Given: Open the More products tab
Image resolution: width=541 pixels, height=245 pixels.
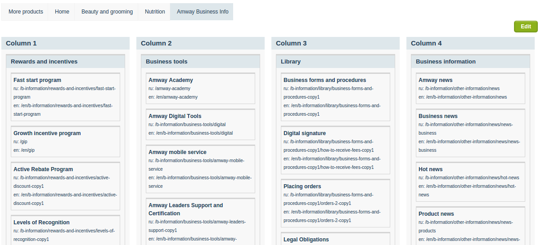Looking at the screenshot, I should (25, 12).
